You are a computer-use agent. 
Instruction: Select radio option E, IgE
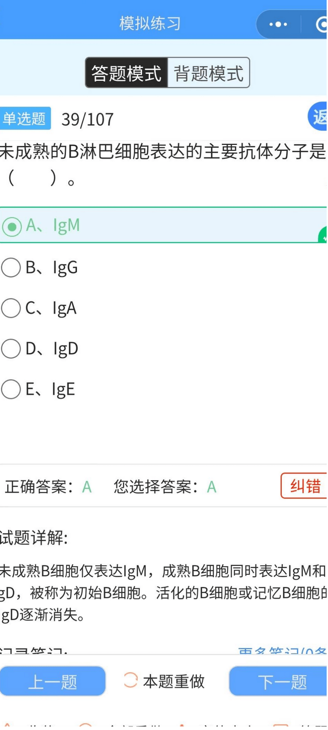tap(11, 390)
